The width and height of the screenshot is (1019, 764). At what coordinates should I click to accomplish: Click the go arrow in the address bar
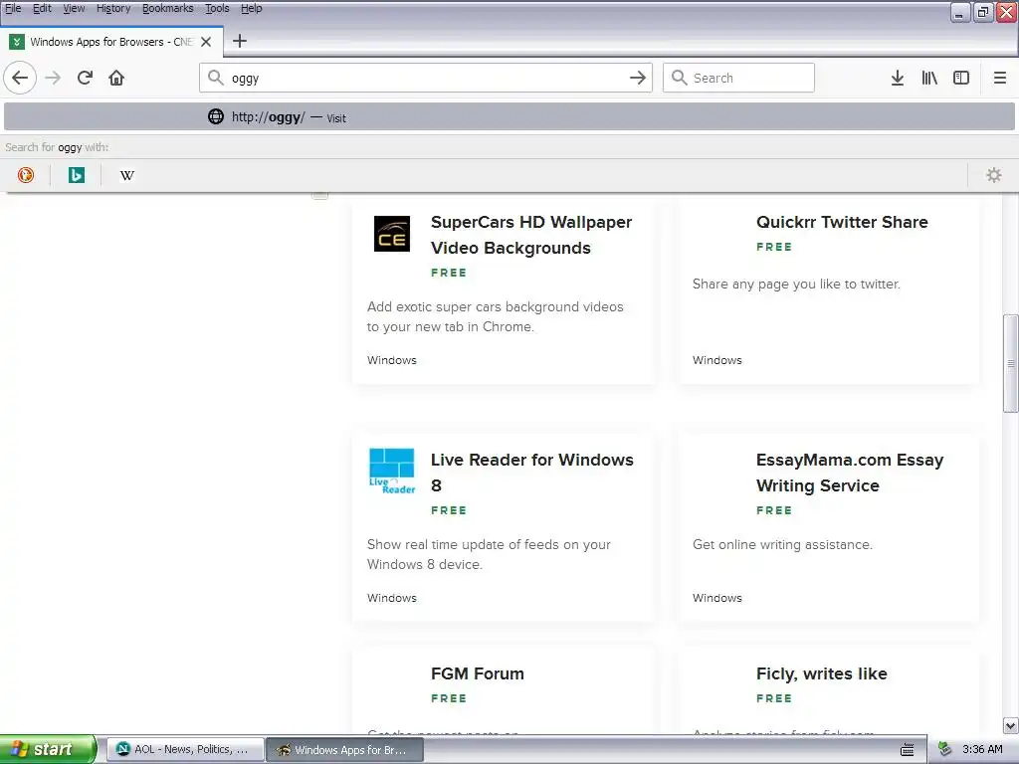click(x=638, y=78)
